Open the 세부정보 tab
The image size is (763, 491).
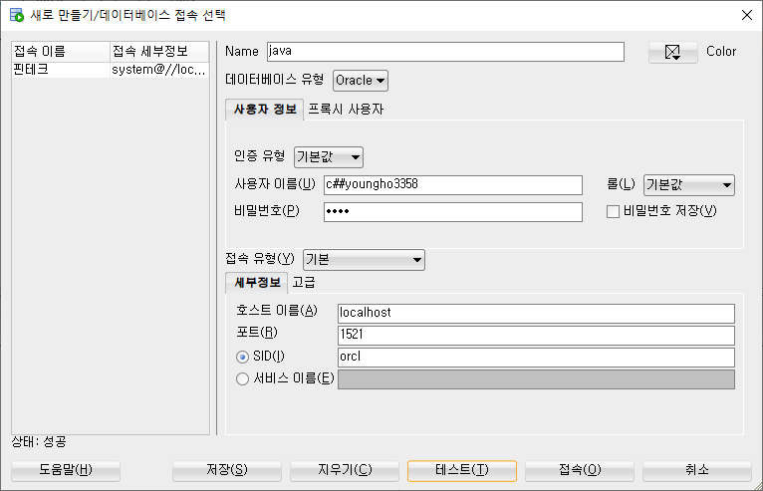257,283
